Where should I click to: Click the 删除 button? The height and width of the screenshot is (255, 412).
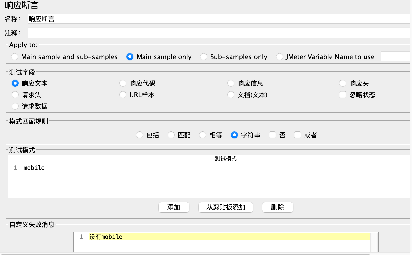[x=278, y=207]
